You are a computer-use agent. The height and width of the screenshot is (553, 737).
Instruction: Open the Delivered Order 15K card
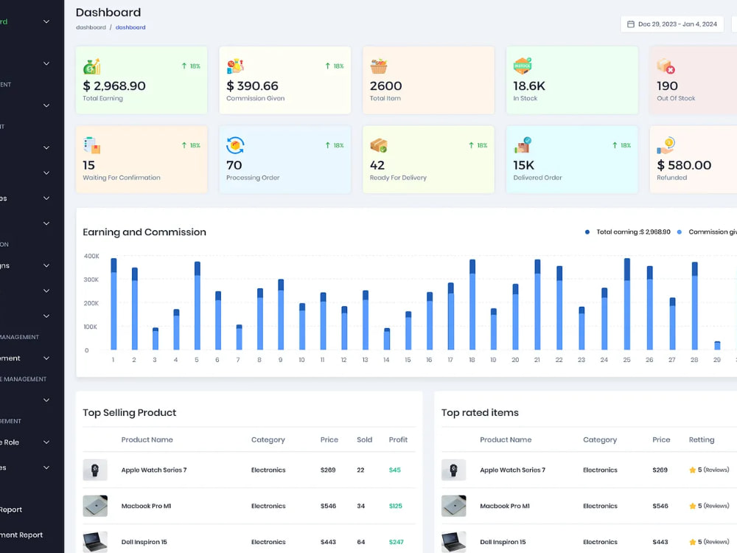[572, 159]
